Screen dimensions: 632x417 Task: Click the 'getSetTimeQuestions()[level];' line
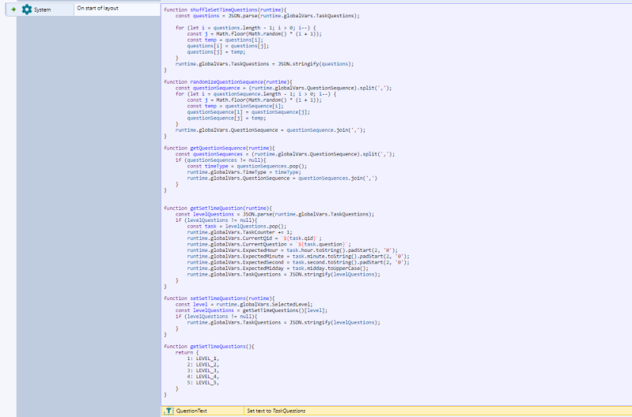[251, 310]
